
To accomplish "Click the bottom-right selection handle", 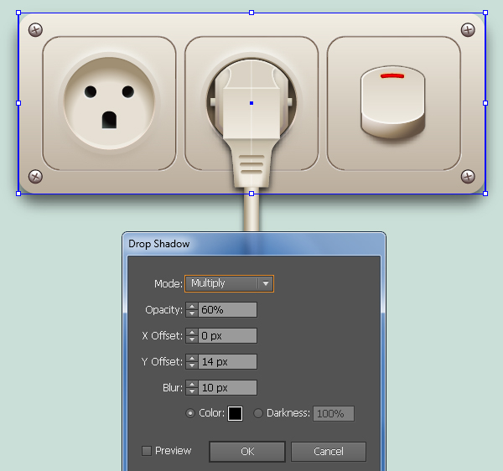I will pyautogui.click(x=485, y=194).
